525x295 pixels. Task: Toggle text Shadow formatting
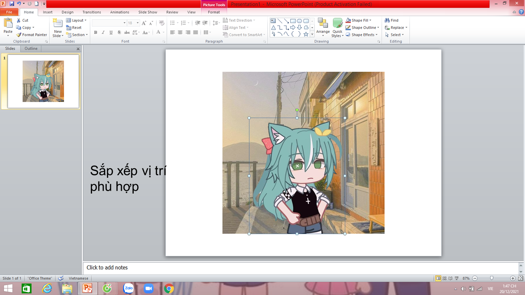[x=119, y=33]
